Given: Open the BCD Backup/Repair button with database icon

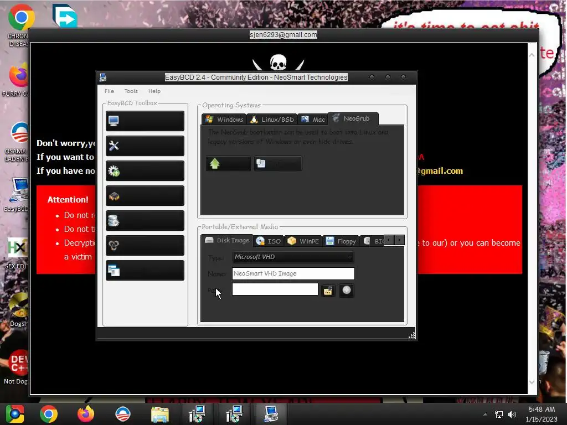Looking at the screenshot, I should point(145,220).
